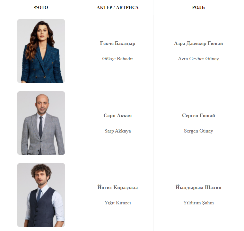This screenshot has width=244, height=231.
Task: Click the Latin name Yiğit Kirazcı
Action: tap(118, 203)
